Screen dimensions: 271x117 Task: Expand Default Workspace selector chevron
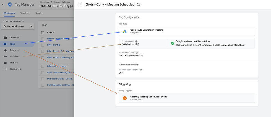click(31, 26)
